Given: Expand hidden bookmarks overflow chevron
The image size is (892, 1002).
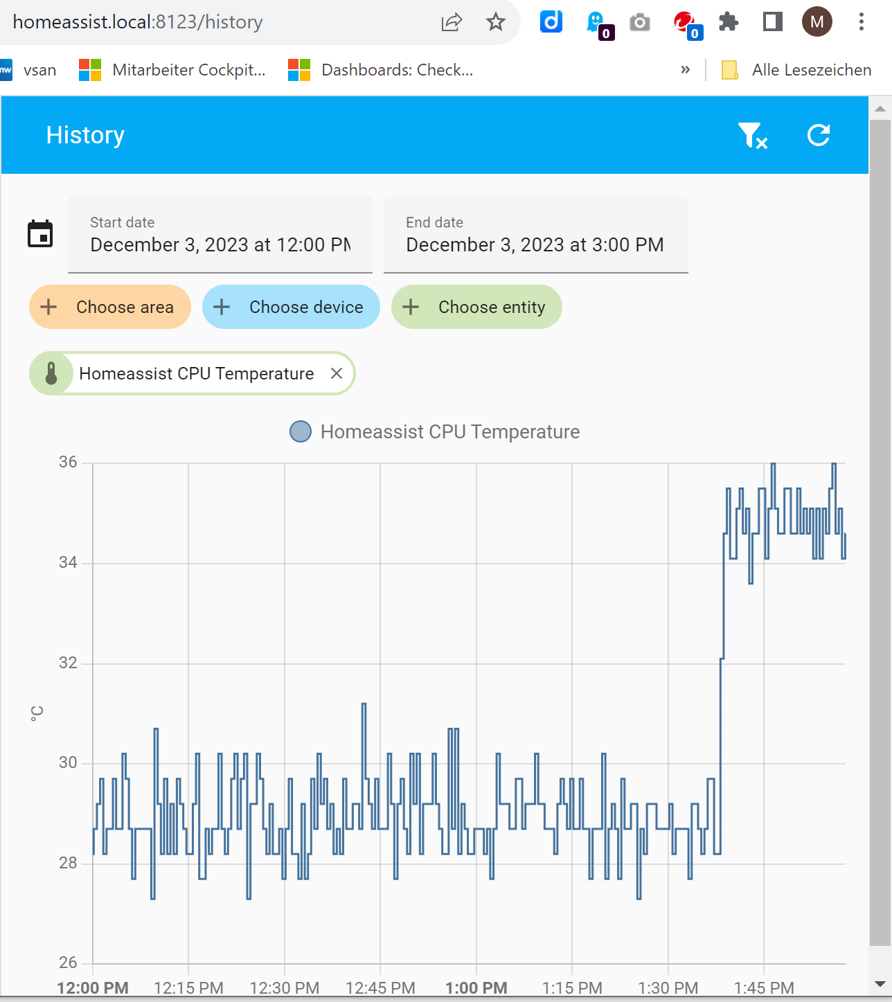Looking at the screenshot, I should click(x=685, y=70).
